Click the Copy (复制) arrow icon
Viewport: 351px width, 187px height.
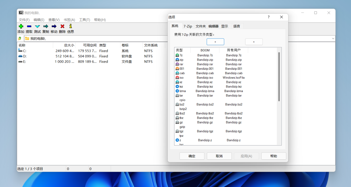(x=46, y=26)
